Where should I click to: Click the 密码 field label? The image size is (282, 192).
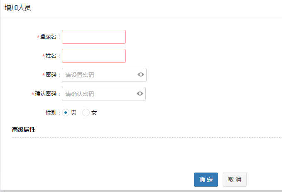point(51,75)
